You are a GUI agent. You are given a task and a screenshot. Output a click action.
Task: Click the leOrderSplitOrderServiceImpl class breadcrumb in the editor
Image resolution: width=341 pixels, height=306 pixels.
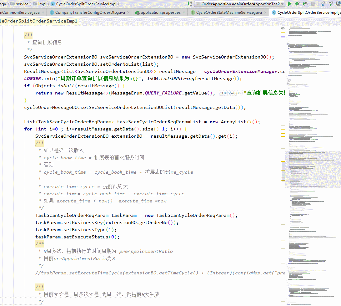click(39, 21)
